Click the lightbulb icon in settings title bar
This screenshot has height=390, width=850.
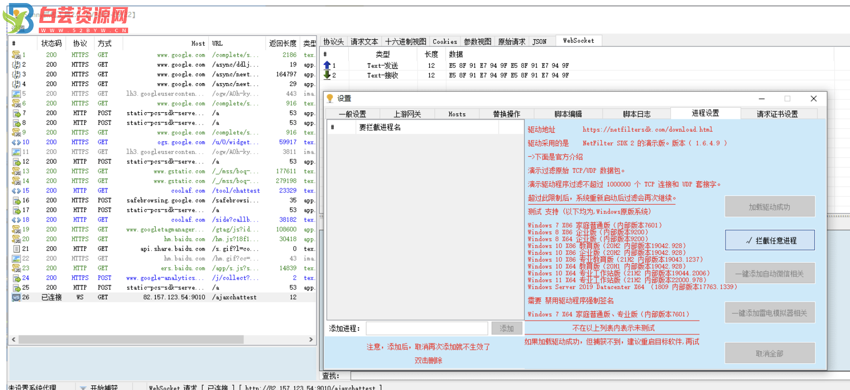[x=330, y=98]
